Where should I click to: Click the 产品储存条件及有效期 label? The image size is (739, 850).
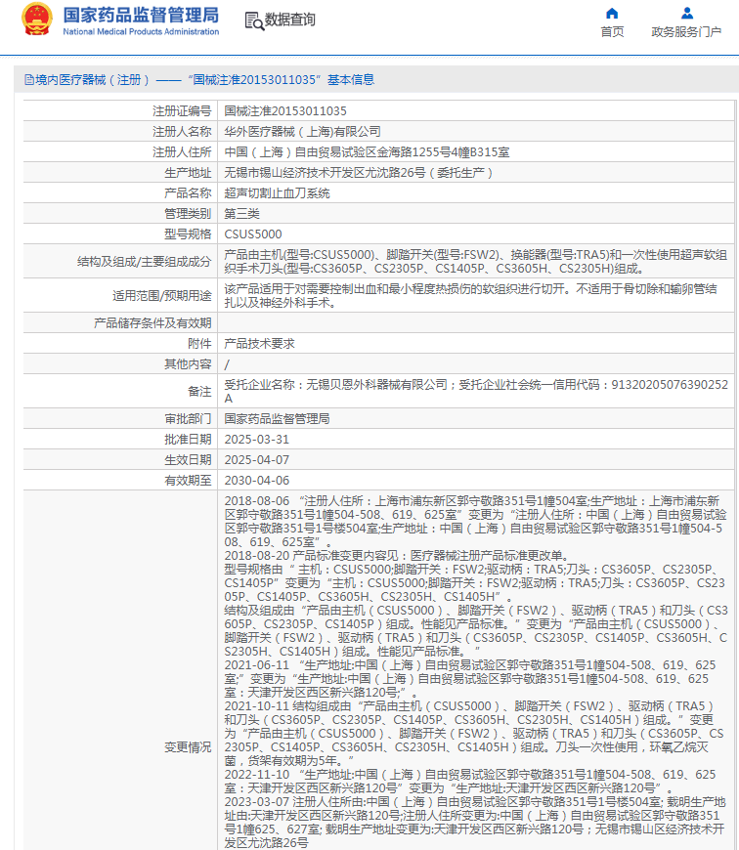[x=152, y=323]
